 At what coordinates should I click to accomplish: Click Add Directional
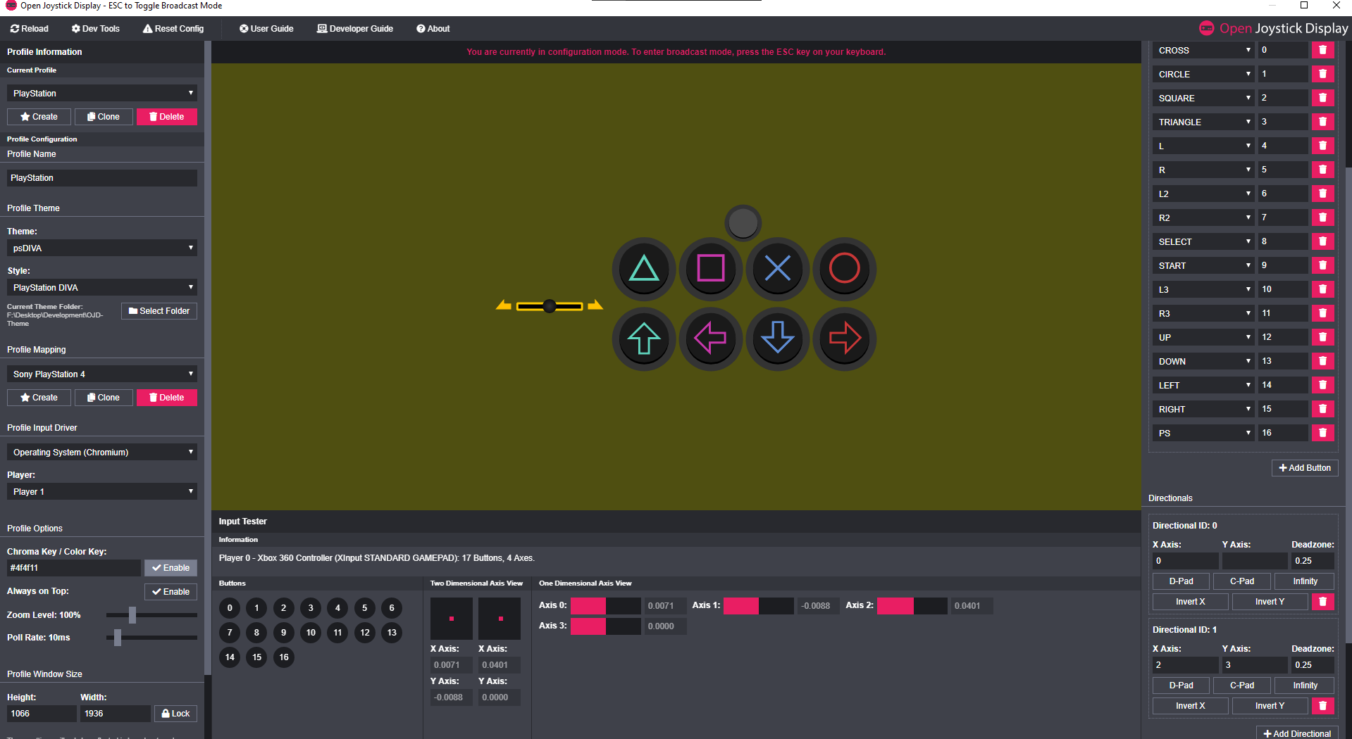1297,733
